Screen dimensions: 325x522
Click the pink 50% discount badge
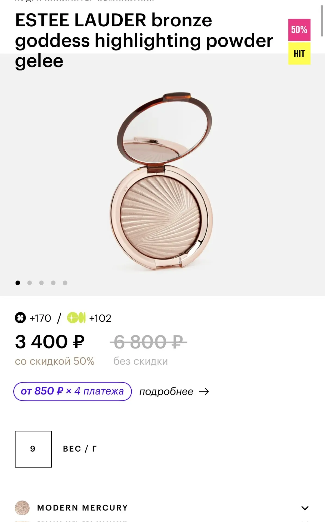coord(299,30)
